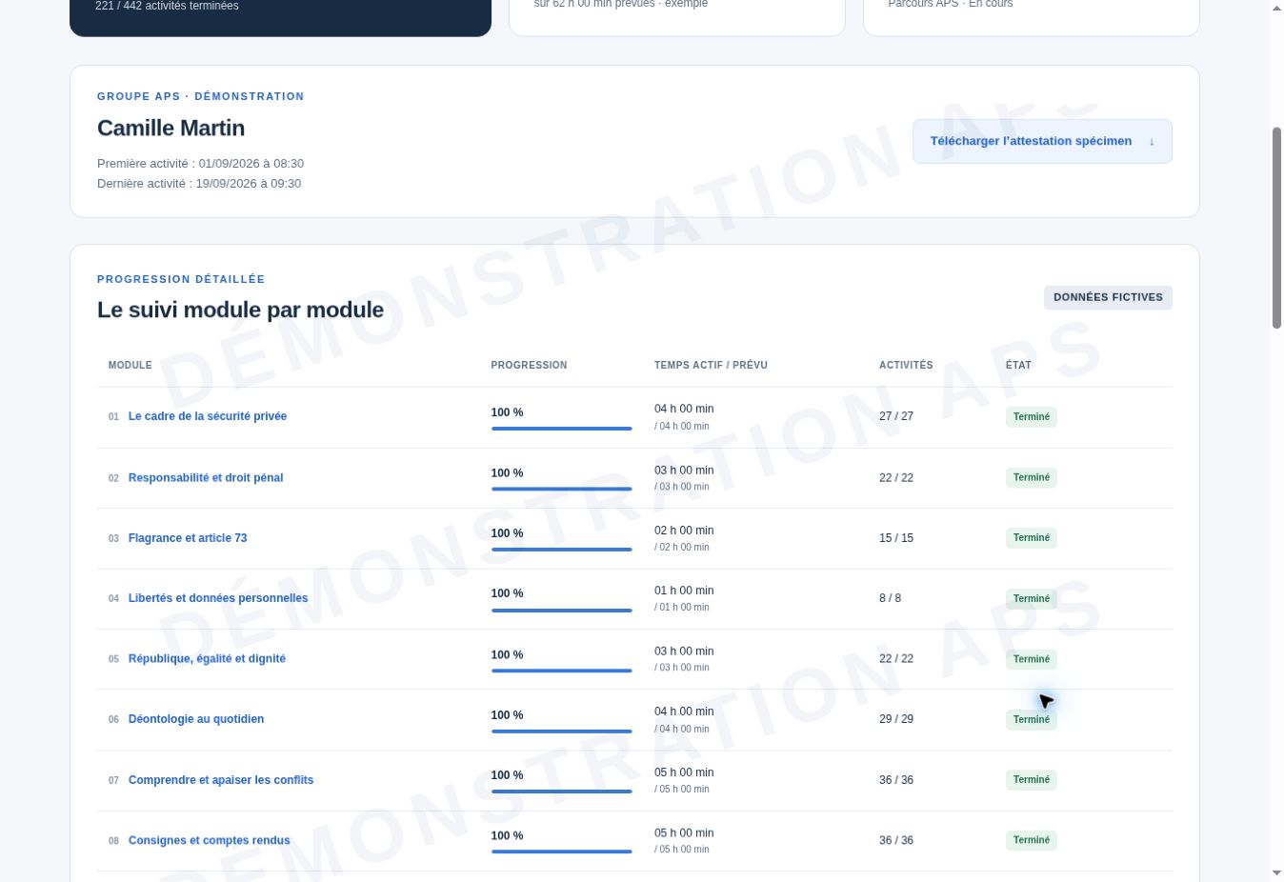Click Terminé status for Responsabilité et droit pénal
The height and width of the screenshot is (882, 1284).
pos(1032,478)
